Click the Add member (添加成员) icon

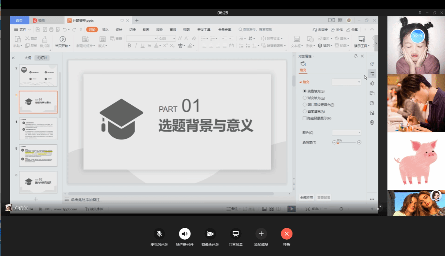click(261, 234)
